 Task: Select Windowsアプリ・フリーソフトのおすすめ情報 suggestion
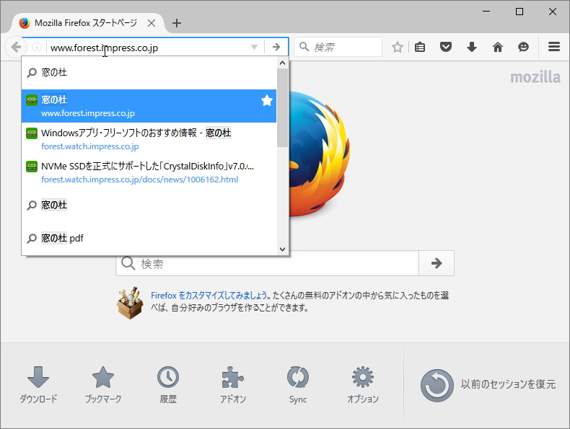[x=149, y=139]
